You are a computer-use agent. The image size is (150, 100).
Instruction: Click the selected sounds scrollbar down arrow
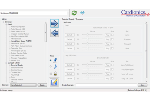[x=146, y=81]
